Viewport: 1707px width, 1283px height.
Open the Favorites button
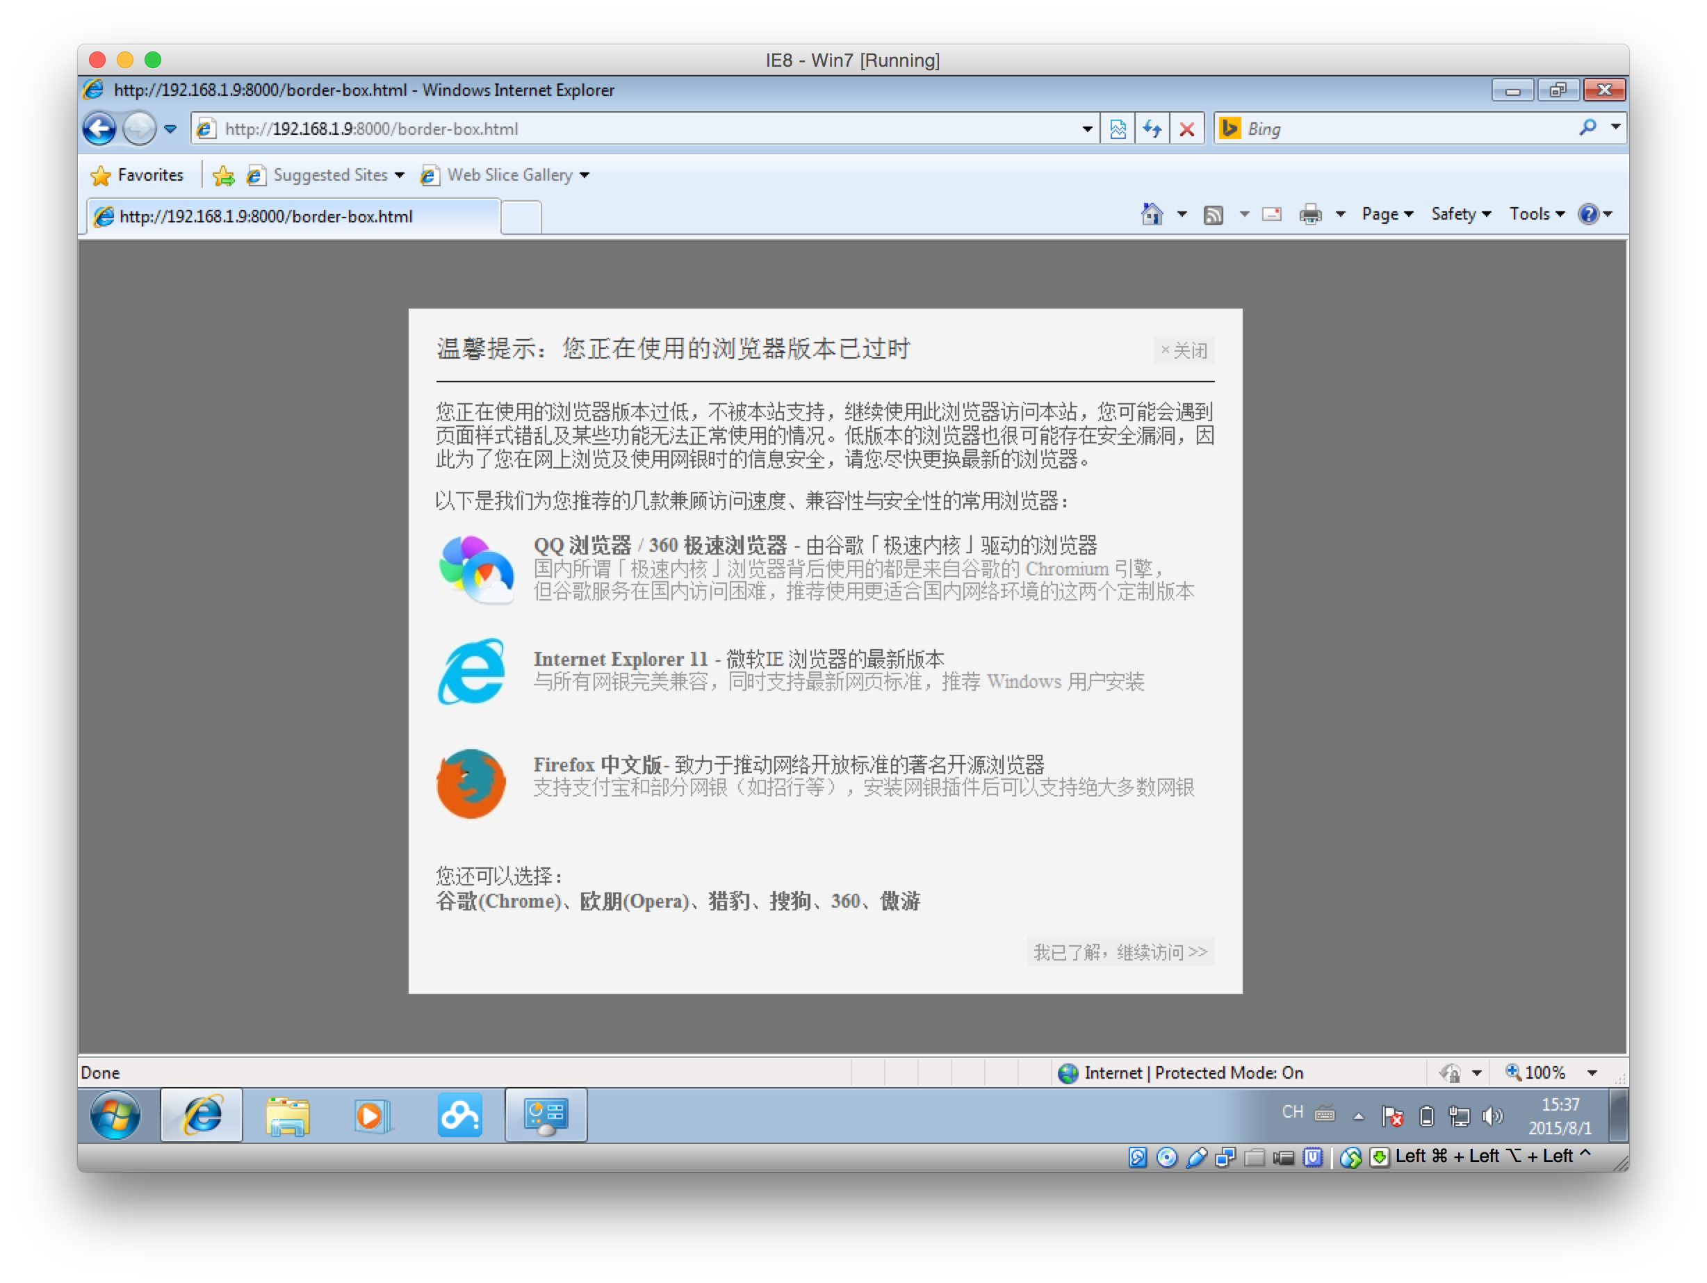tap(138, 176)
